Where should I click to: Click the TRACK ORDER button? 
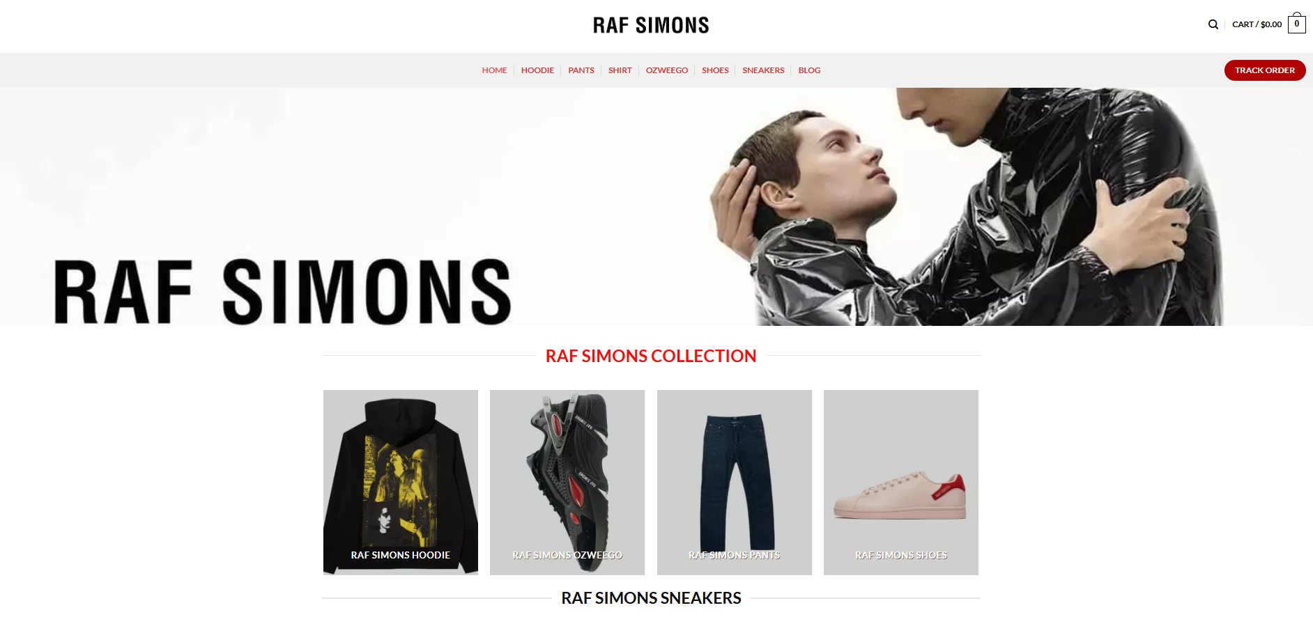tap(1265, 70)
